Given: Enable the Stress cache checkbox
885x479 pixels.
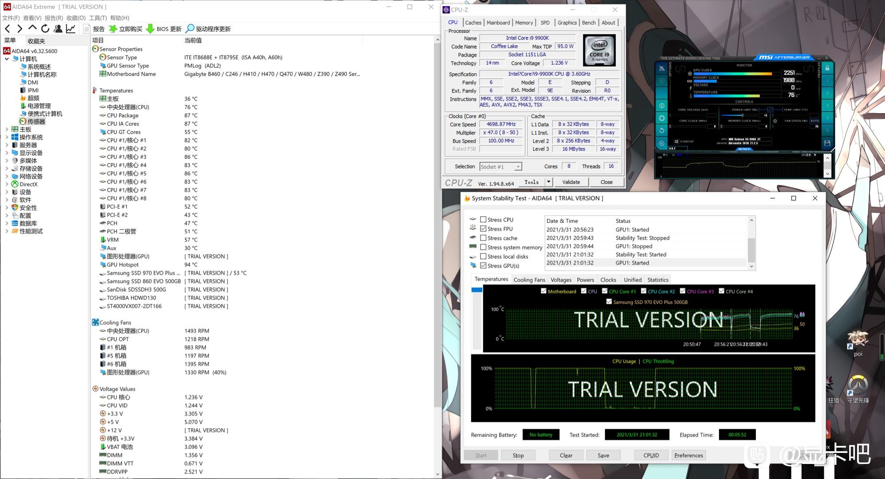Looking at the screenshot, I should (x=483, y=238).
